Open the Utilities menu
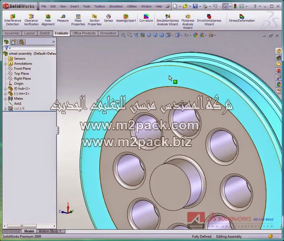 [132, 6]
